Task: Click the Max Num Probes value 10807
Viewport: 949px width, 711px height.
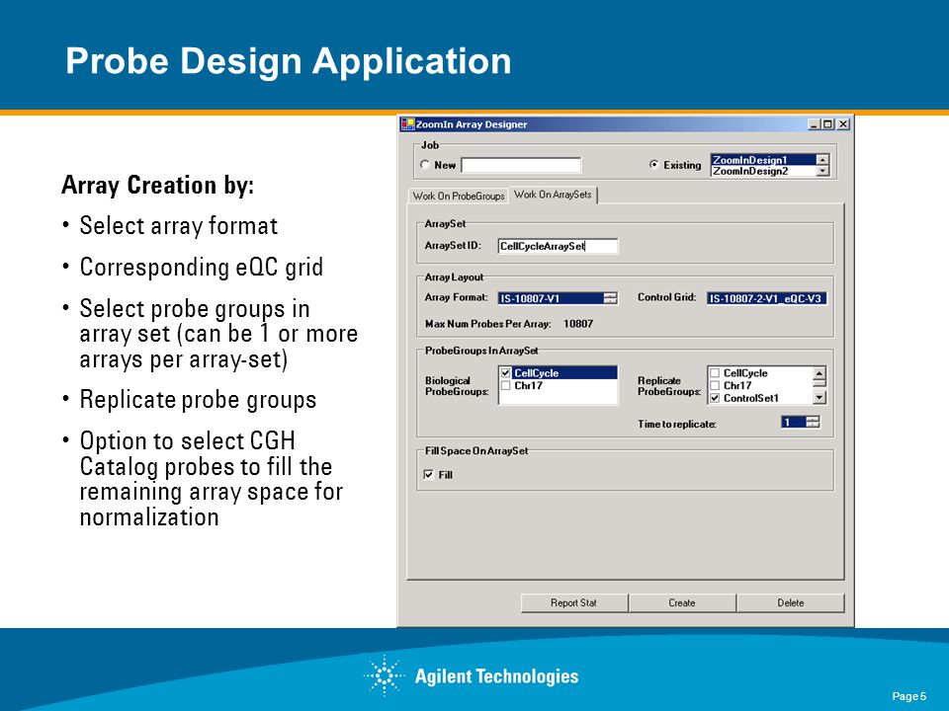Action: click(x=578, y=324)
